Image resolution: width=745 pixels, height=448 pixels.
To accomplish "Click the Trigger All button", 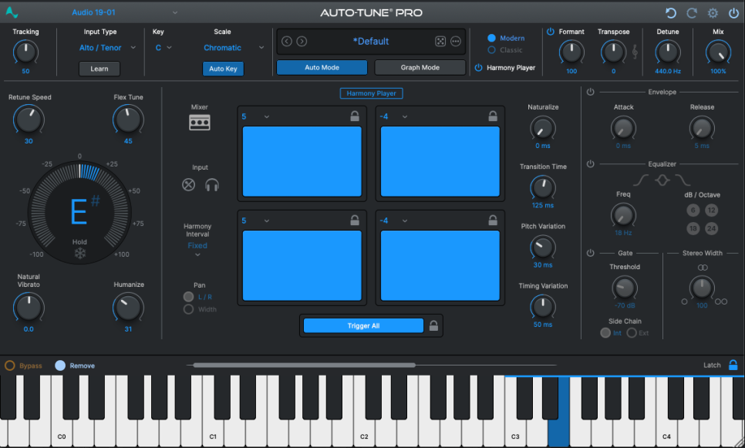I will click(363, 325).
